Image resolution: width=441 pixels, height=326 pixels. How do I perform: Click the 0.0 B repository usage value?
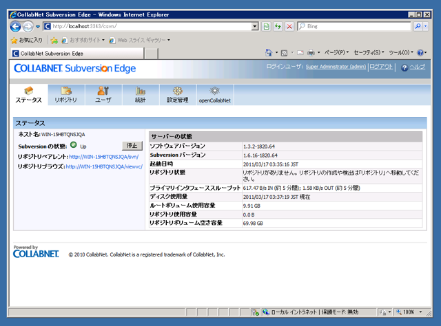[249, 215]
